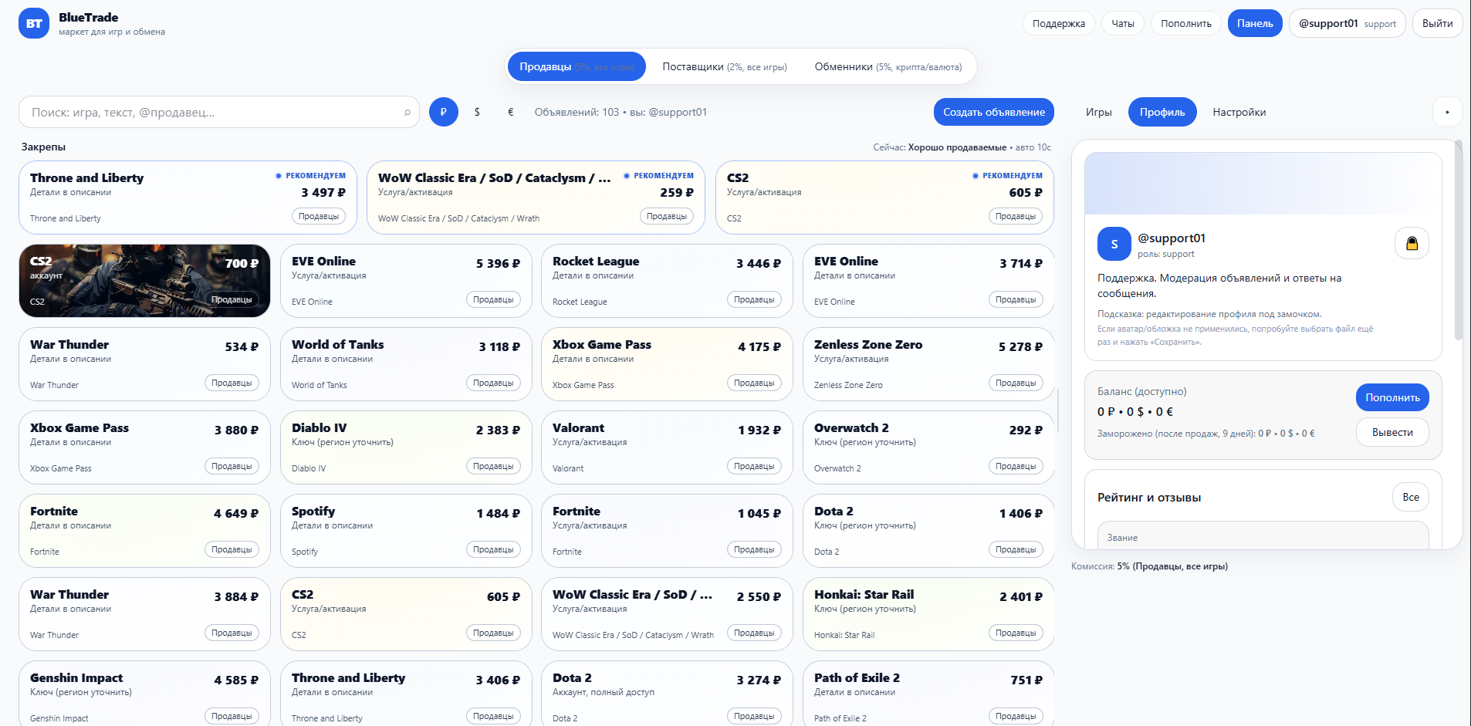The width and height of the screenshot is (1471, 726).
Task: Click the BT BlueTrade logo icon
Action: [34, 23]
